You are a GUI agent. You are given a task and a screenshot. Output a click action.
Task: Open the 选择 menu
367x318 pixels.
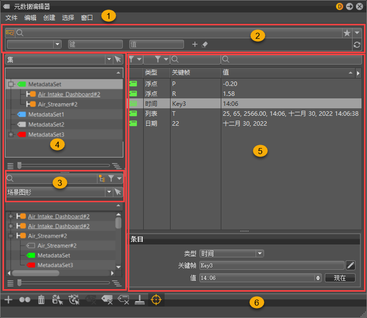(68, 17)
